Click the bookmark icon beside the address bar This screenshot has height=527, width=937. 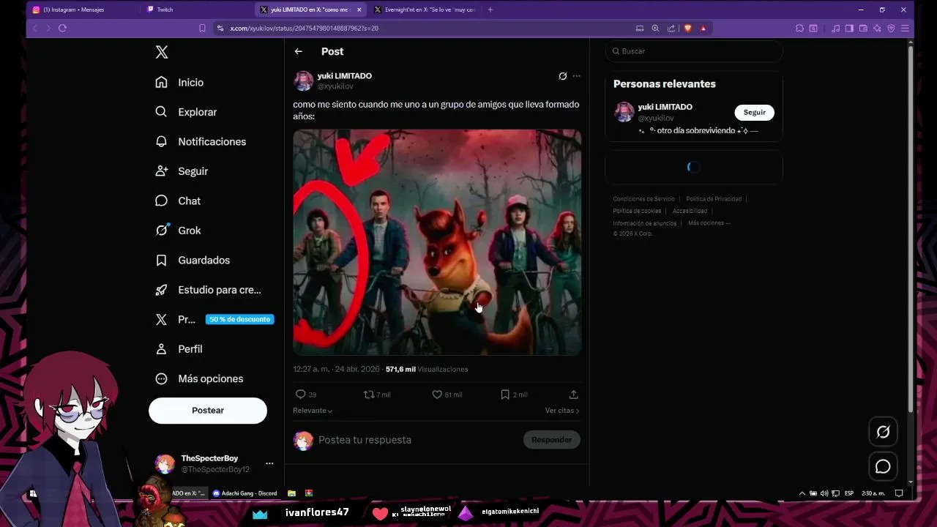[x=202, y=28]
